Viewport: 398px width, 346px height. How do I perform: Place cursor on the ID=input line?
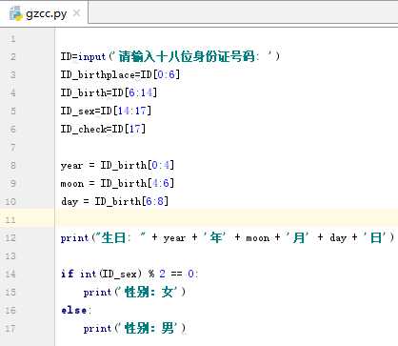(170, 57)
